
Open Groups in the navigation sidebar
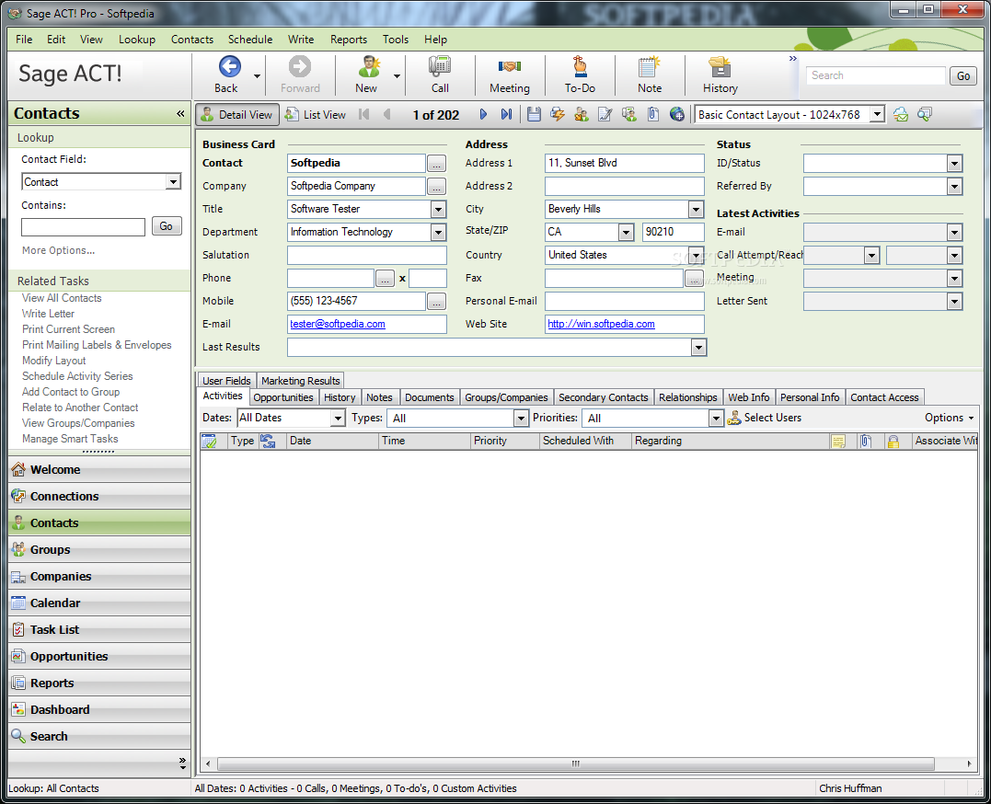tap(100, 550)
